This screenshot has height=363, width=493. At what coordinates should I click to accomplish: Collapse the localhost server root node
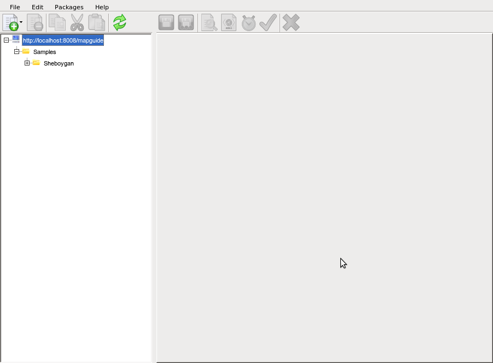click(6, 40)
